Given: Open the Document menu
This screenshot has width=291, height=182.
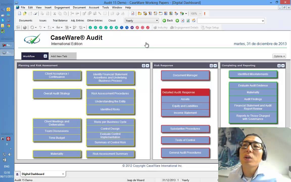Looking at the screenshot, I should (79, 7).
